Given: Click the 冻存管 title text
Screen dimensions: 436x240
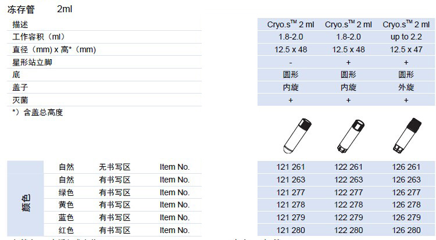Looking at the screenshot, I should [20, 9].
